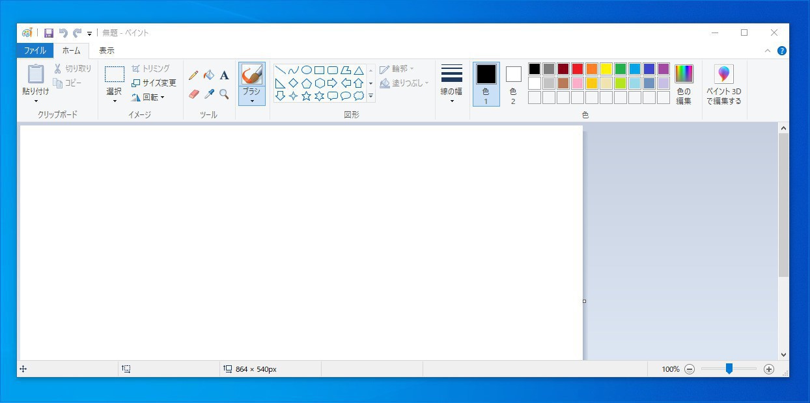Open Paint help question mark icon

click(782, 51)
